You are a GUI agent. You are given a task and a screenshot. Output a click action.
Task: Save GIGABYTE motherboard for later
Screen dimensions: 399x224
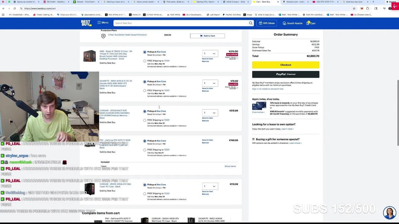click(x=207, y=88)
